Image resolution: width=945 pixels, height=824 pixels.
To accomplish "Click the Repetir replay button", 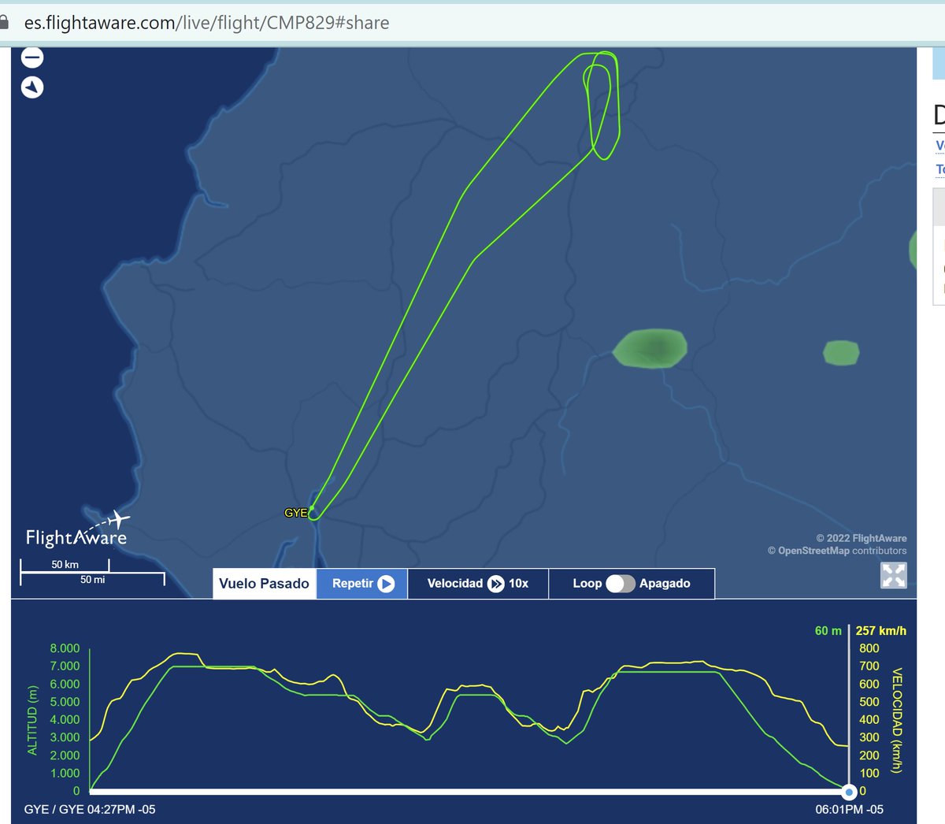I will tap(362, 584).
